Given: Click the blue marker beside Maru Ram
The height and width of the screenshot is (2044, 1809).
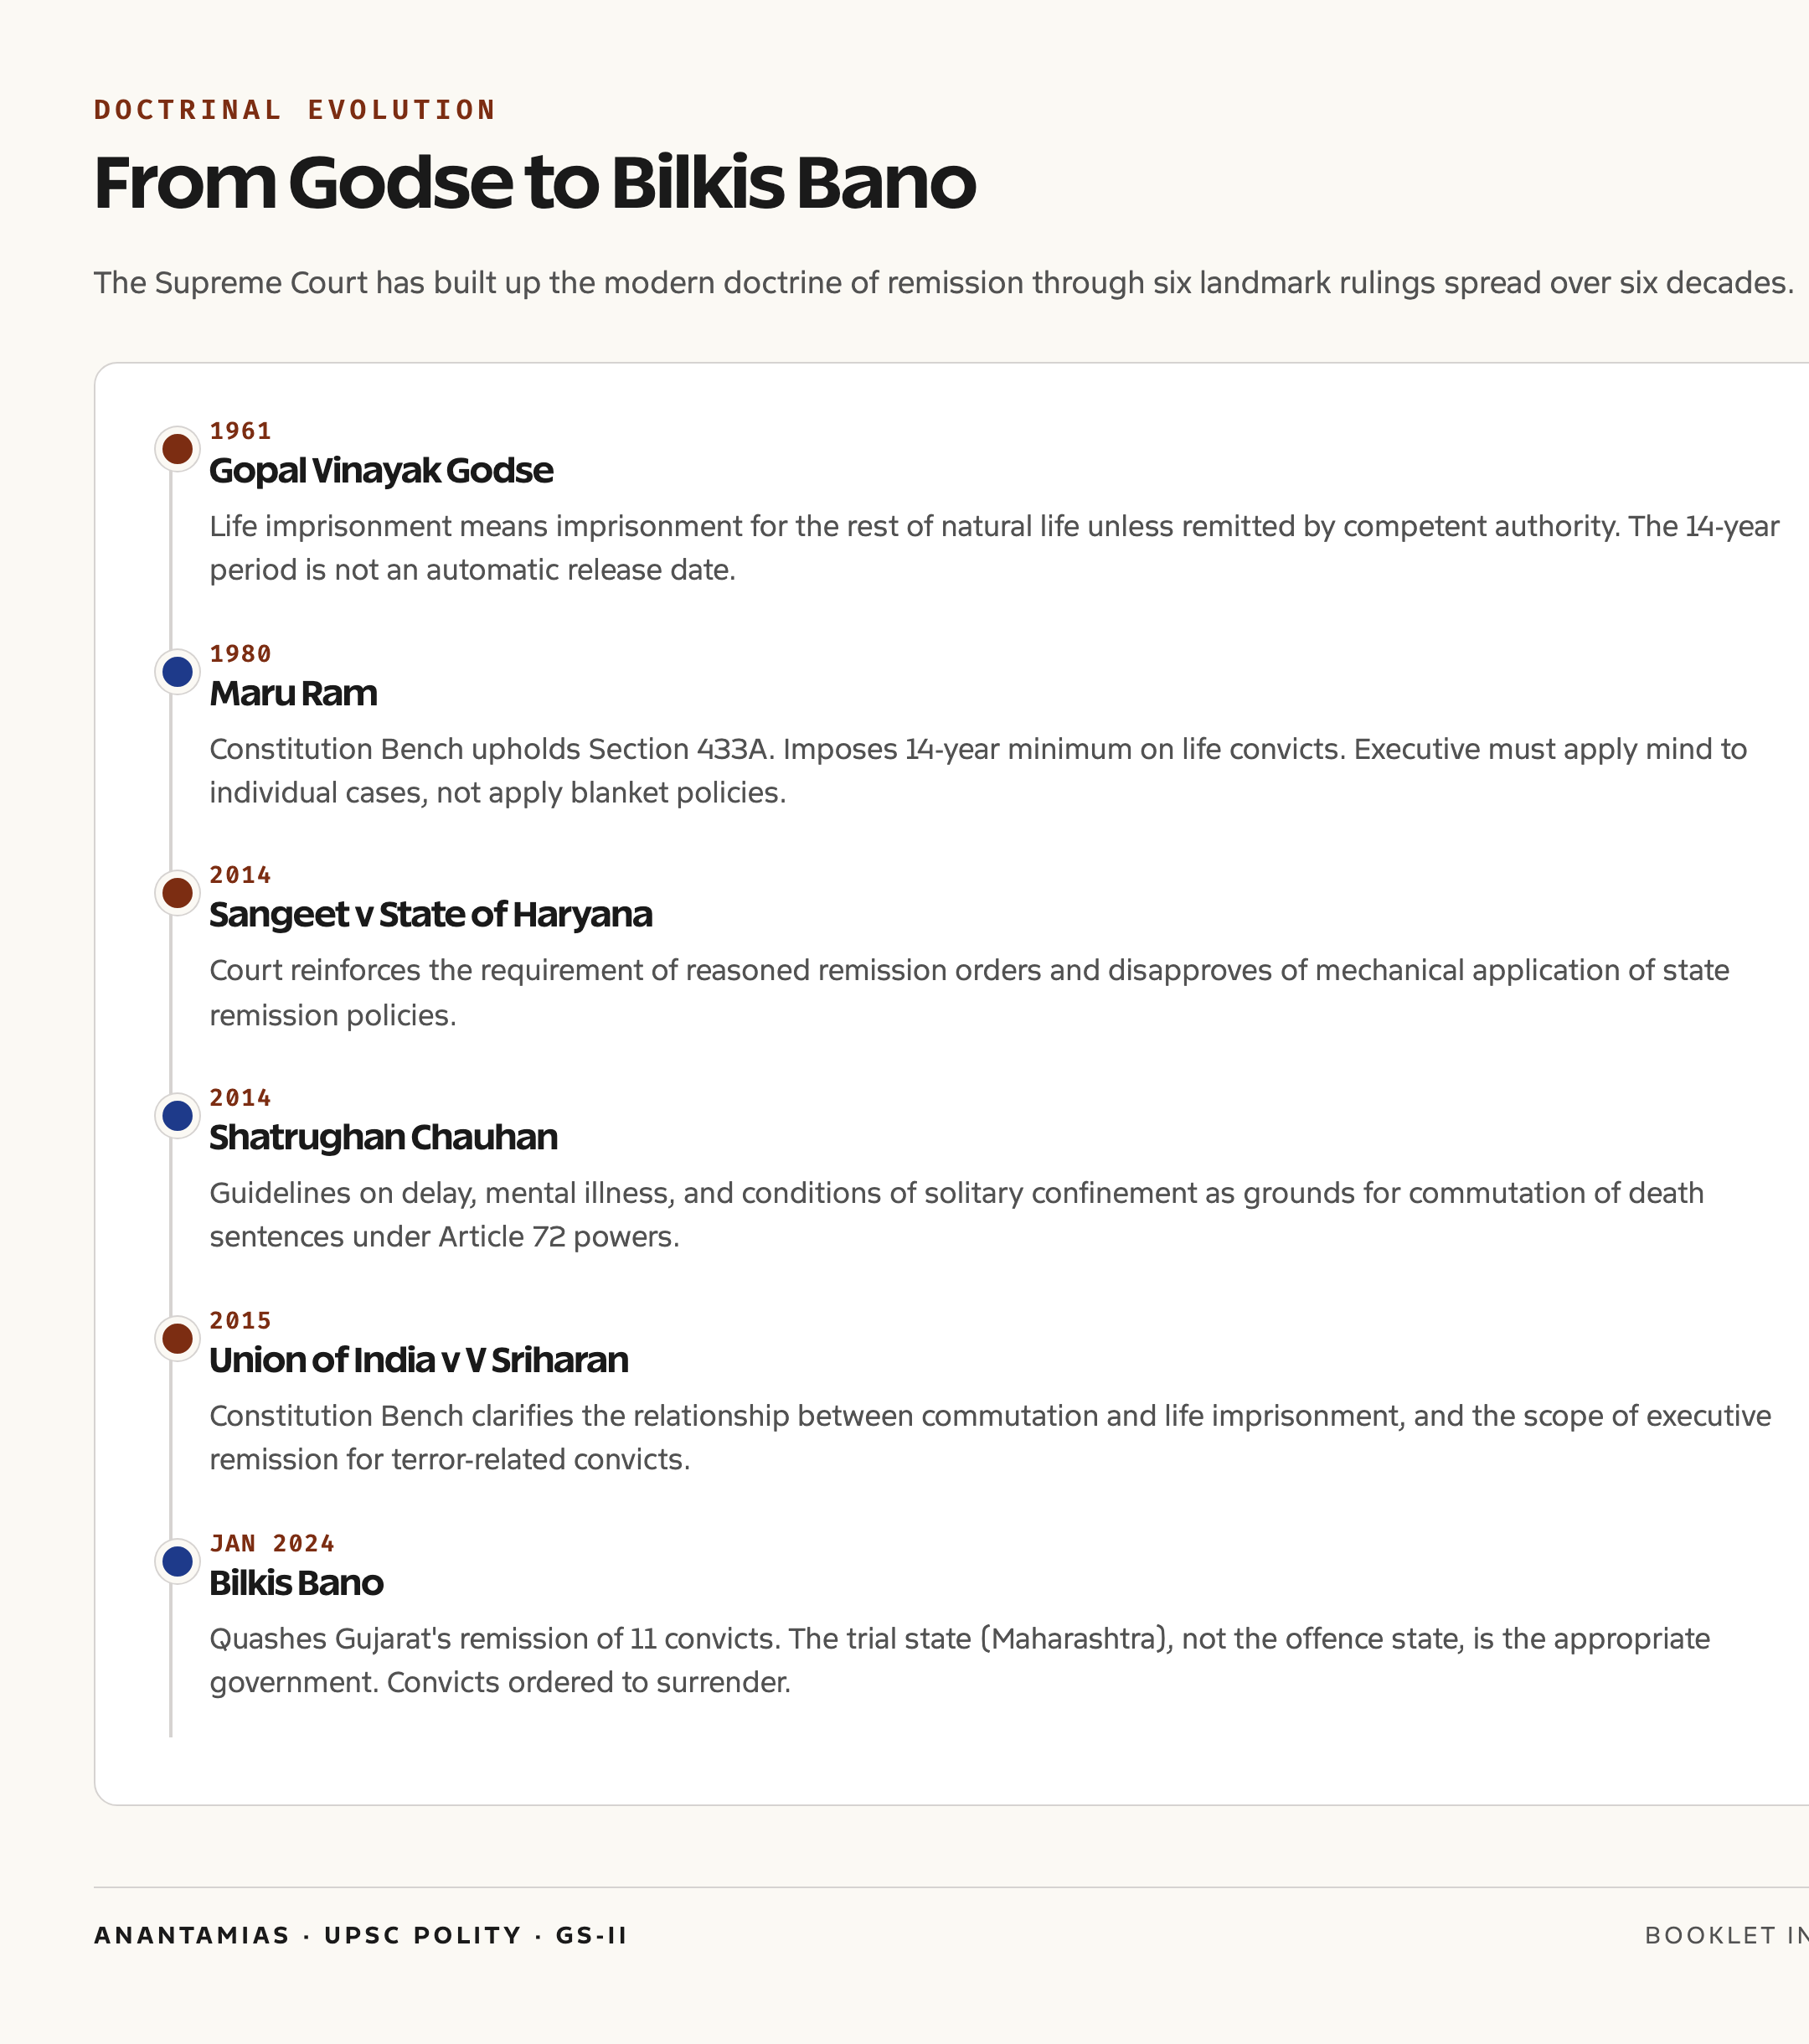Looking at the screenshot, I should tap(177, 672).
